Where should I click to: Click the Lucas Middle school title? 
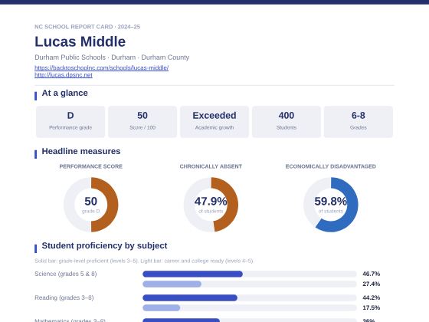(80, 41)
